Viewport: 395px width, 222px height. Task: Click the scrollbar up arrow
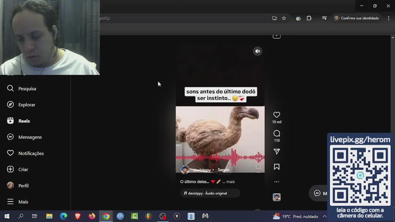[x=393, y=37]
